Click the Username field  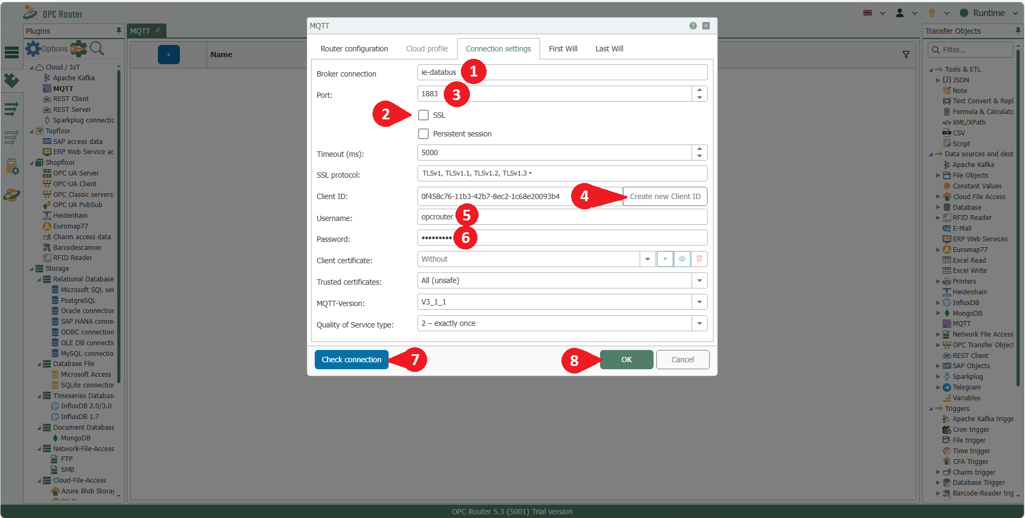coord(562,217)
